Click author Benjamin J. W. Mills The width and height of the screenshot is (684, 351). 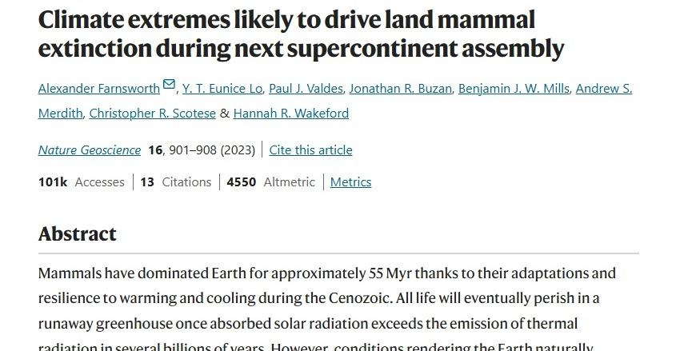point(513,89)
